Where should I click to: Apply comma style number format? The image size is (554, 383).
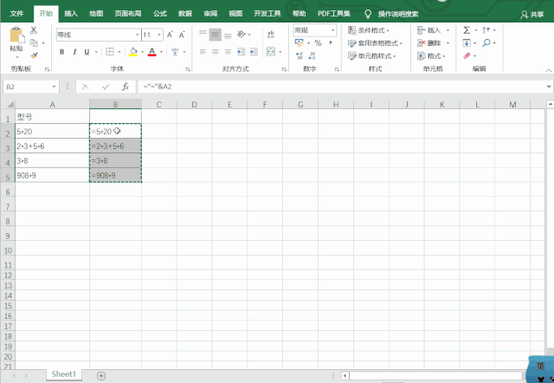(331, 43)
